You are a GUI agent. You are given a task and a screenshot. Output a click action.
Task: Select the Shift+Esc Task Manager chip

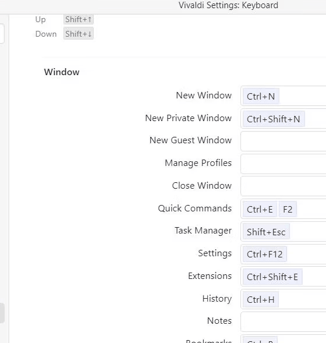[x=266, y=232]
